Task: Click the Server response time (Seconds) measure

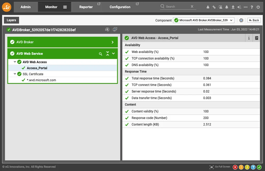Action: (x=154, y=91)
